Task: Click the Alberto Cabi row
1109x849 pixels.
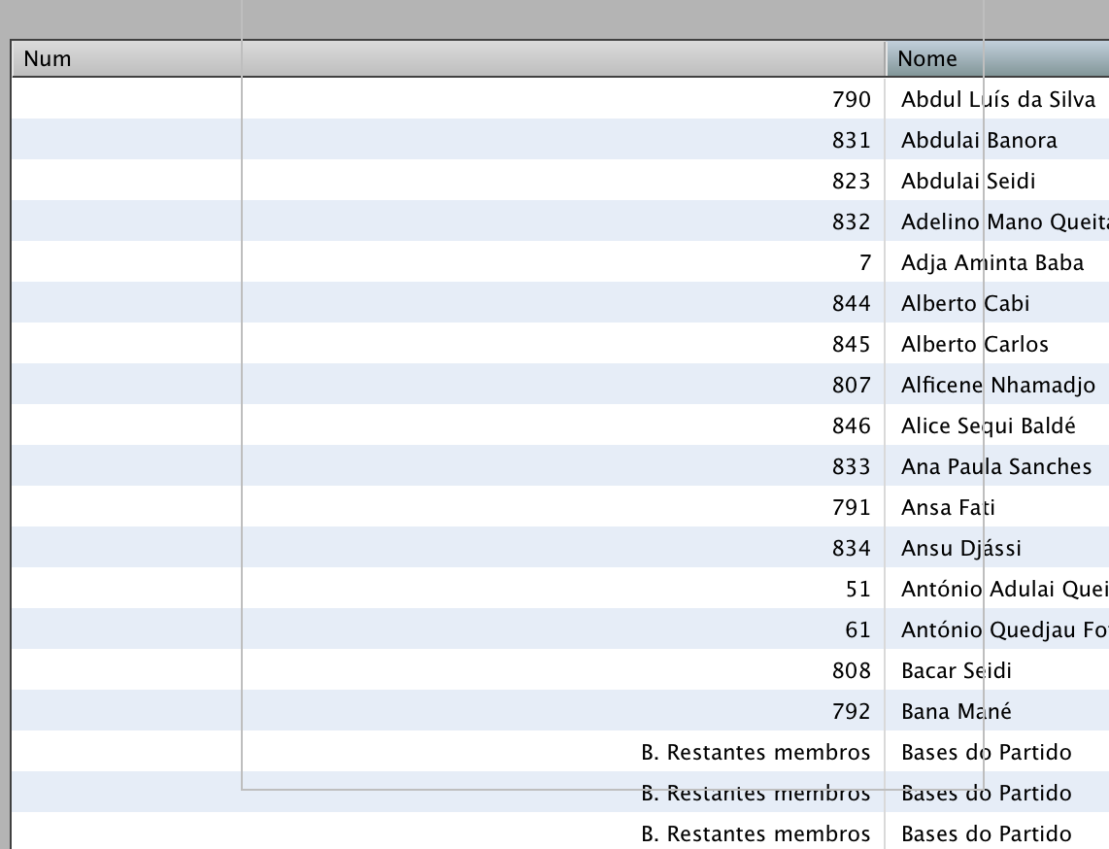Action: click(560, 303)
